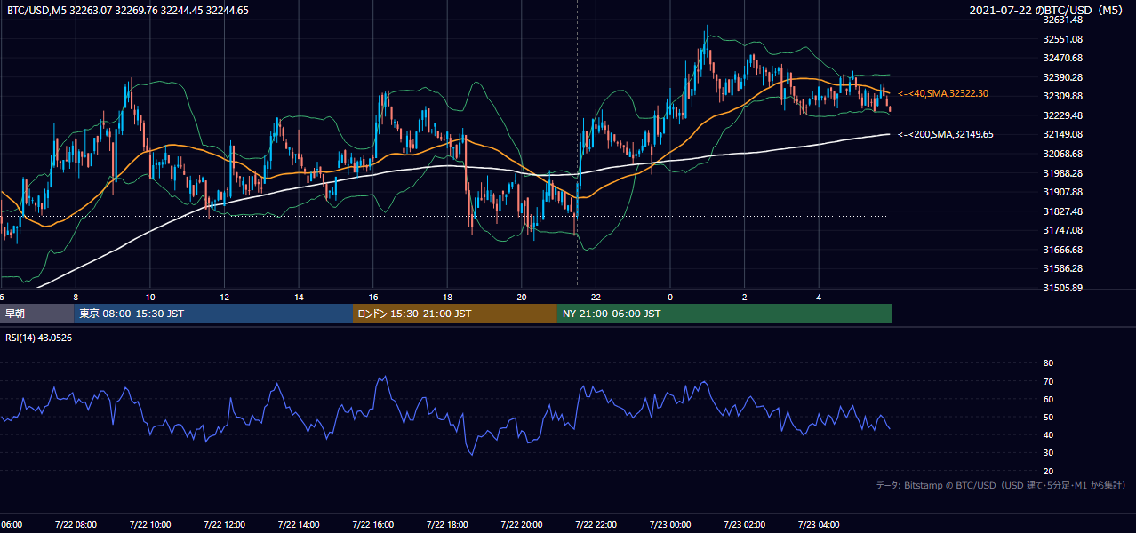Click hour label 12 under the price chart
1136x533 pixels.
click(225, 297)
